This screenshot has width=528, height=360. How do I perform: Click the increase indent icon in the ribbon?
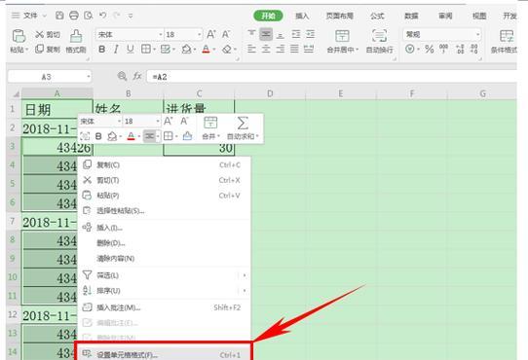point(310,34)
